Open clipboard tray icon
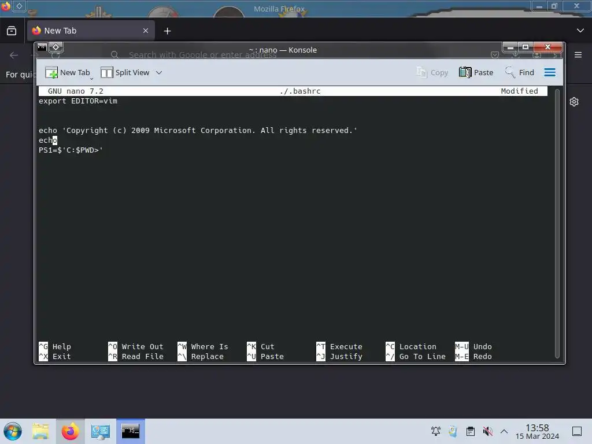Viewport: 592px width, 444px height. point(471,431)
